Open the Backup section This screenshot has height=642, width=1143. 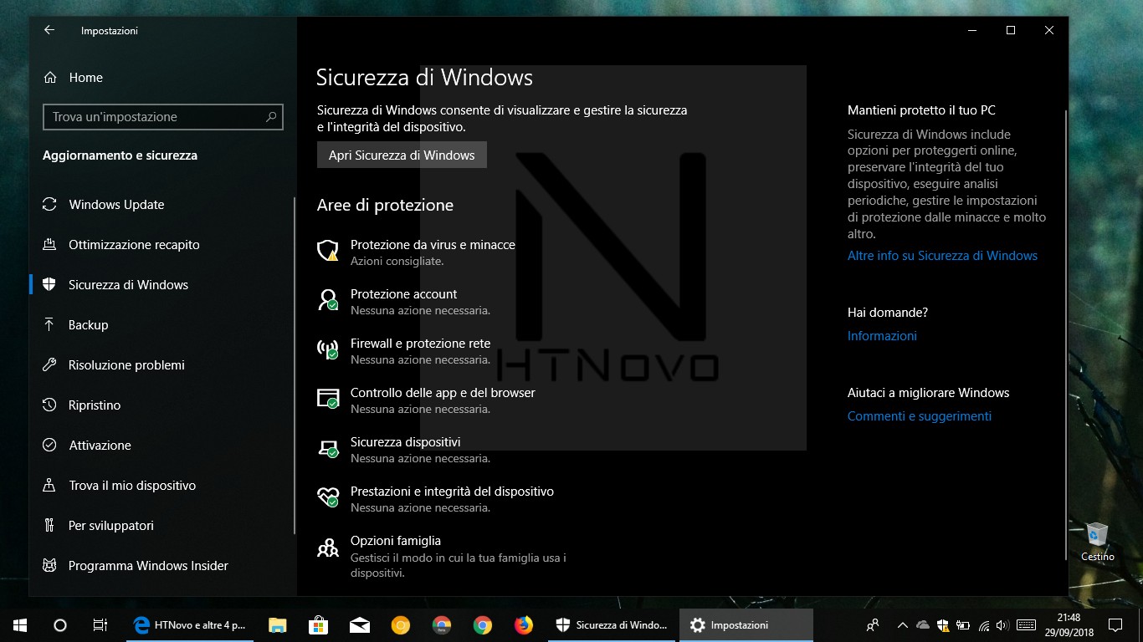75,325
